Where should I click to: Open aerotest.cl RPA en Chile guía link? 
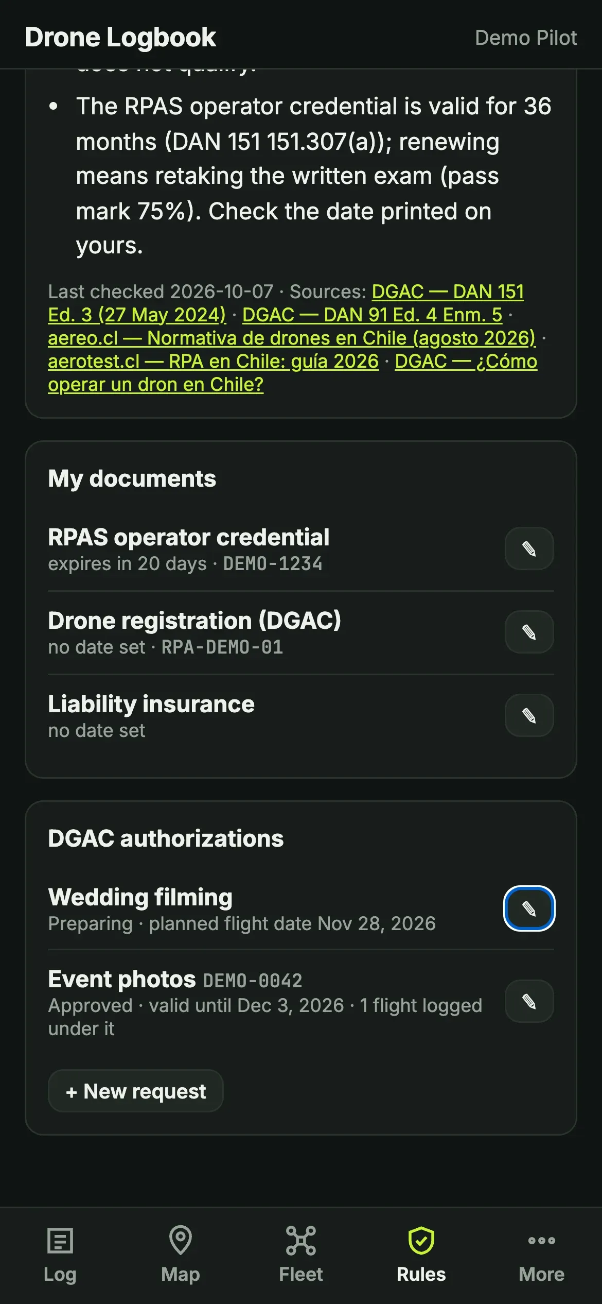pyautogui.click(x=213, y=361)
